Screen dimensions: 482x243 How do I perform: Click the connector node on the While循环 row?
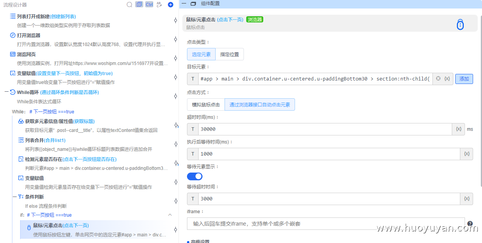pyautogui.click(x=176, y=96)
